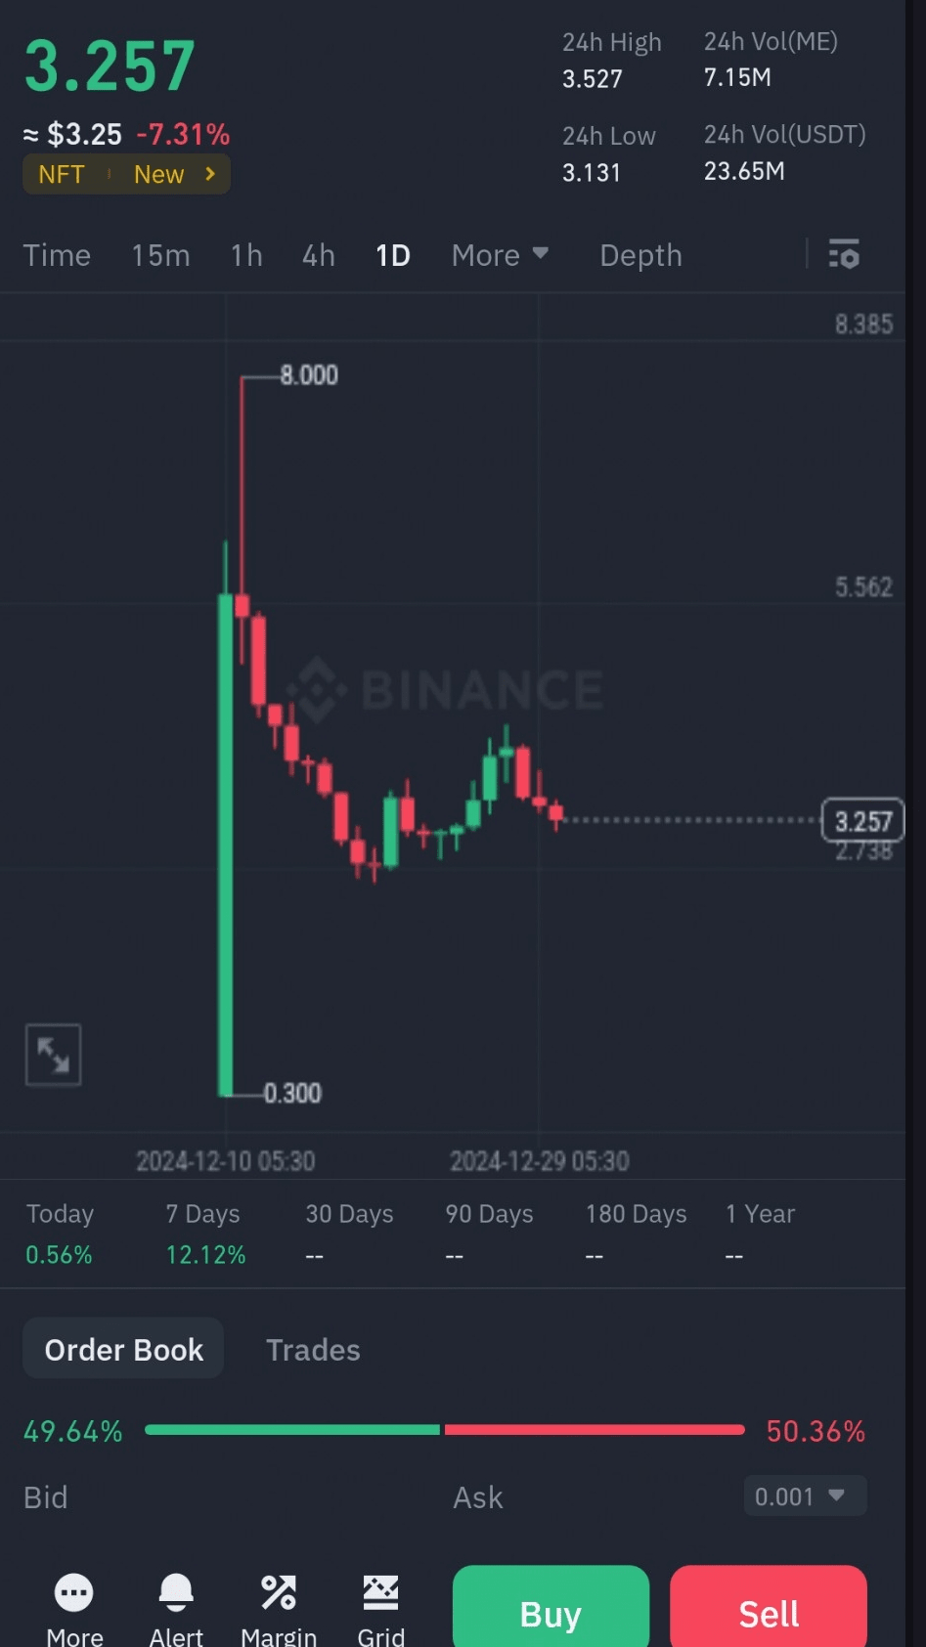The image size is (926, 1647).
Task: Click the bid/ask ratio bar
Action: click(x=444, y=1430)
